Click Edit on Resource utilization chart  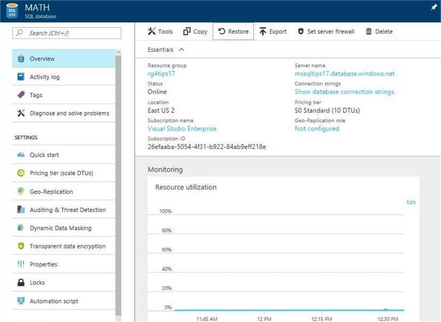coord(411,202)
